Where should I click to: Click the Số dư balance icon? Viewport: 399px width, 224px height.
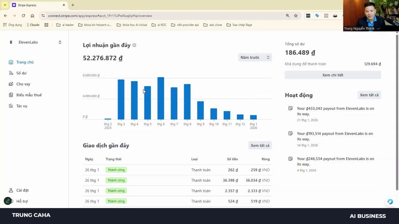click(11, 73)
